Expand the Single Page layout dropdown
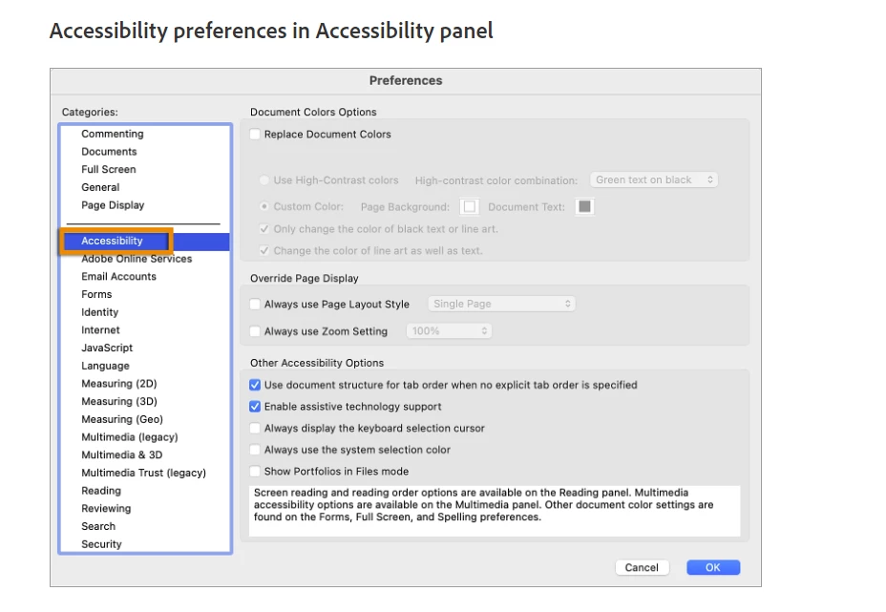886x612 pixels. [x=501, y=305]
